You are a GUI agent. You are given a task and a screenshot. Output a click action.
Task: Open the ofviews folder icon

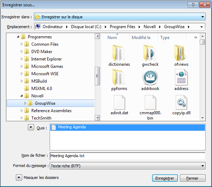181,53
